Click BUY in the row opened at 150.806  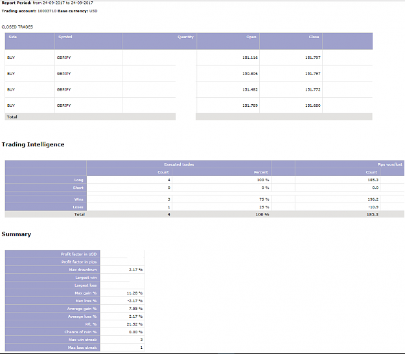click(x=11, y=74)
